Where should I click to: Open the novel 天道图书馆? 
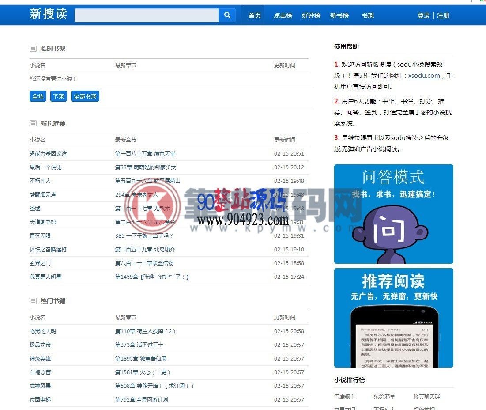pyautogui.click(x=43, y=222)
